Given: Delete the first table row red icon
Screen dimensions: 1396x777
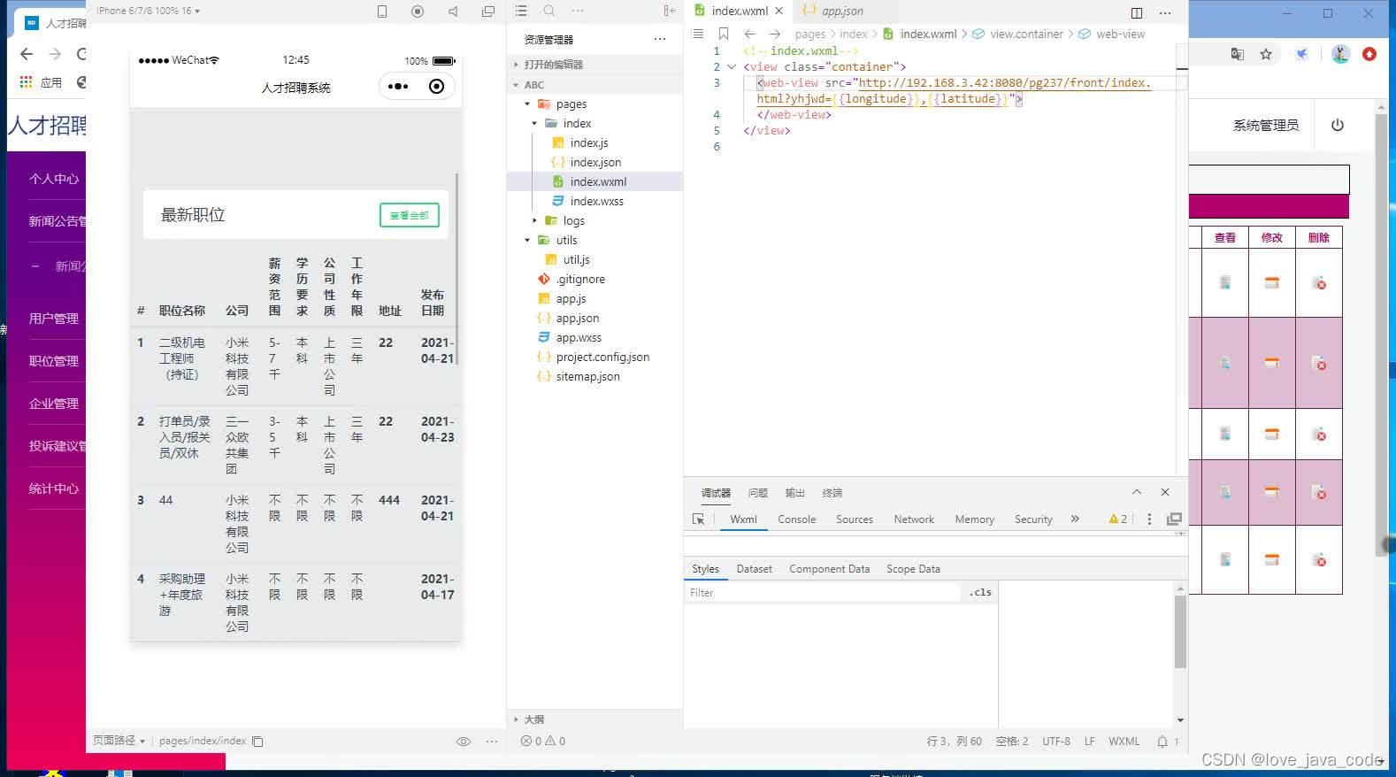Looking at the screenshot, I should tap(1319, 283).
